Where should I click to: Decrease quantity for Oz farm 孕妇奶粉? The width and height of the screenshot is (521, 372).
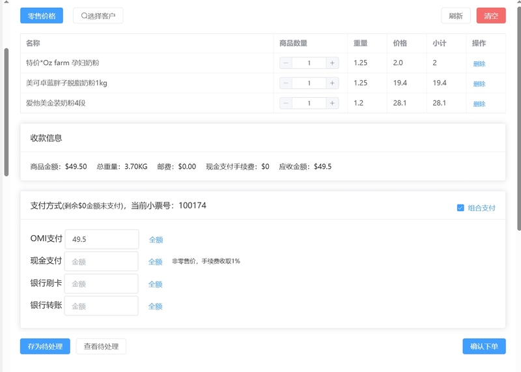point(286,63)
